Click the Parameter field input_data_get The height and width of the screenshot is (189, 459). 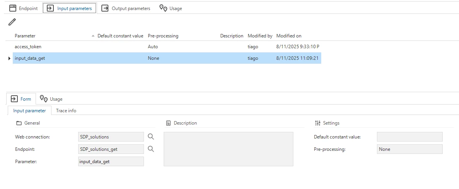point(111,161)
